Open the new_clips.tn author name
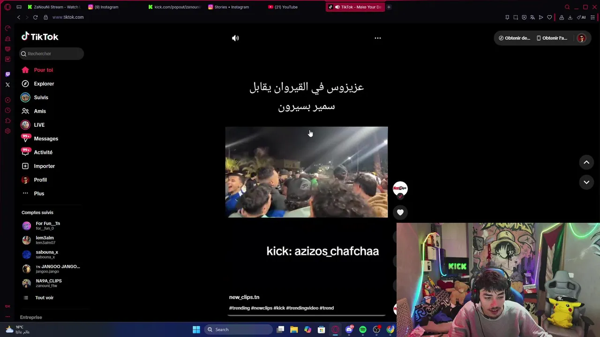Viewport: 600px width, 337px height. pyautogui.click(x=244, y=297)
